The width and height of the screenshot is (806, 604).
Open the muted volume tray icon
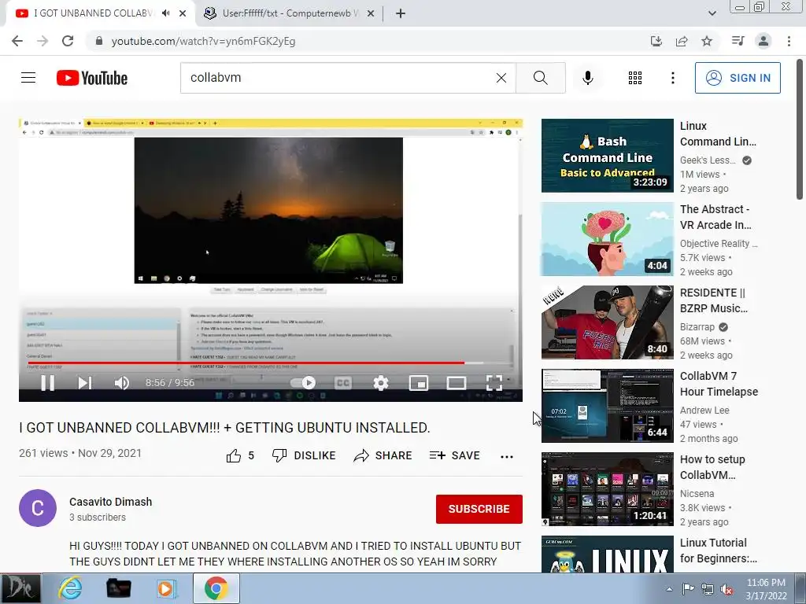coord(727,589)
